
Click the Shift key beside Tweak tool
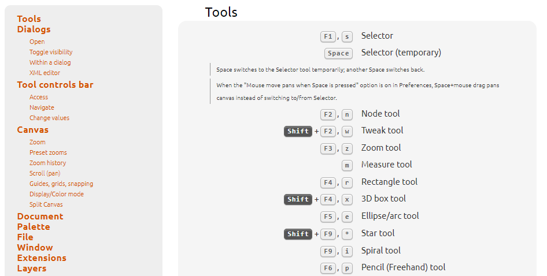pyautogui.click(x=298, y=132)
